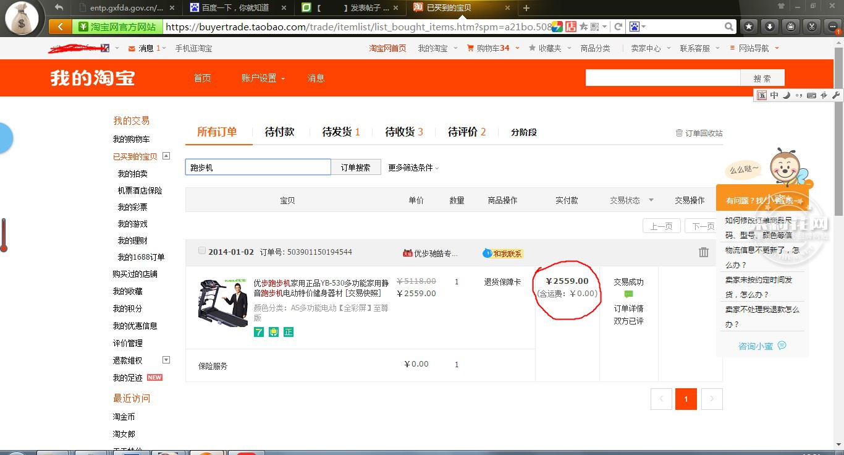Screen dimensions: 844x455
Task: Collapse the 已买到的宝贝 sidebar section
Action: 166,156
